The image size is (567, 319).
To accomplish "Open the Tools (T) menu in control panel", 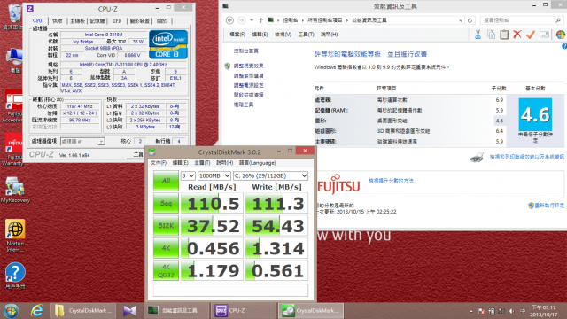I will tap(306, 35).
